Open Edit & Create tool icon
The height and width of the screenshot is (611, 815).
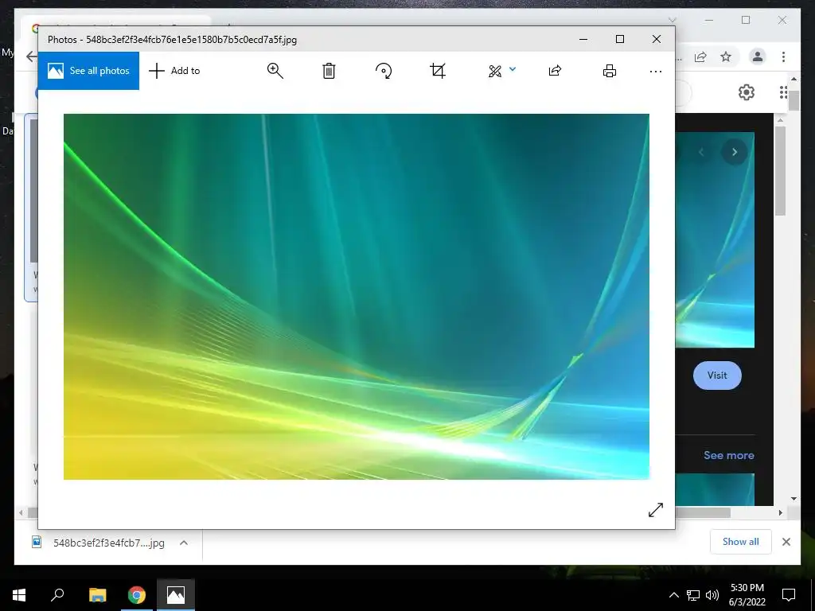coord(495,71)
